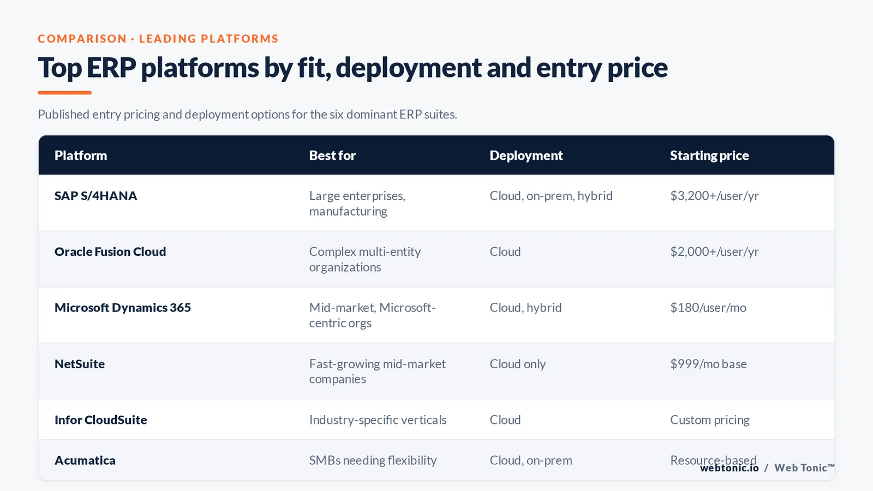Click the 'Starting price' column header
This screenshot has width=873, height=491.
tap(709, 155)
